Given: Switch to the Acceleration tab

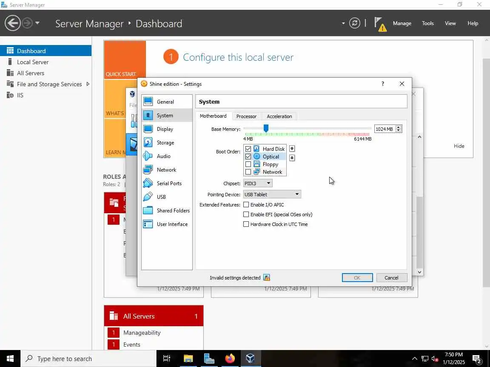Looking at the screenshot, I should (x=279, y=116).
